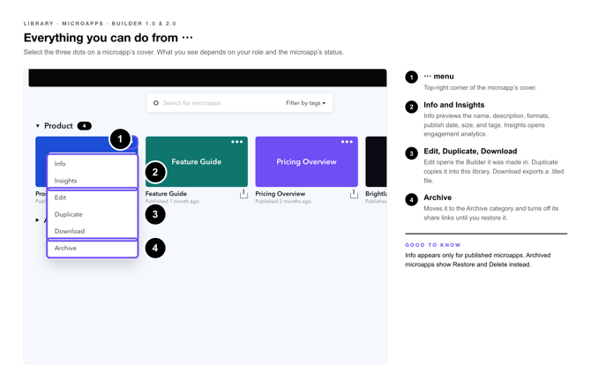This screenshot has height=379, width=591.
Task: Click the 'Archive' legend heading on the right
Action: pyautogui.click(x=438, y=197)
